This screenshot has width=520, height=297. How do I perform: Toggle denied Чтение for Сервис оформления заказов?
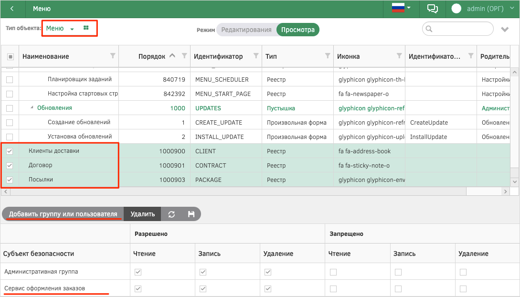(333, 289)
